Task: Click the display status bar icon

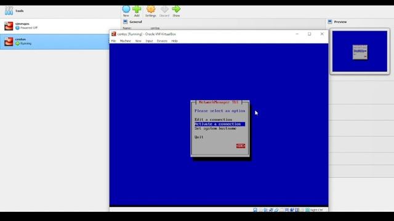Action: [287, 210]
